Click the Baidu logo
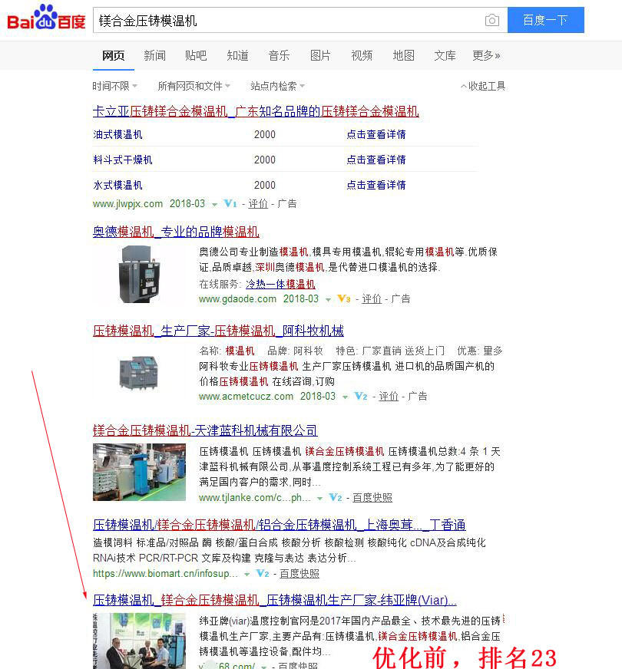Viewport: 622px width, 669px height. pyautogui.click(x=46, y=18)
